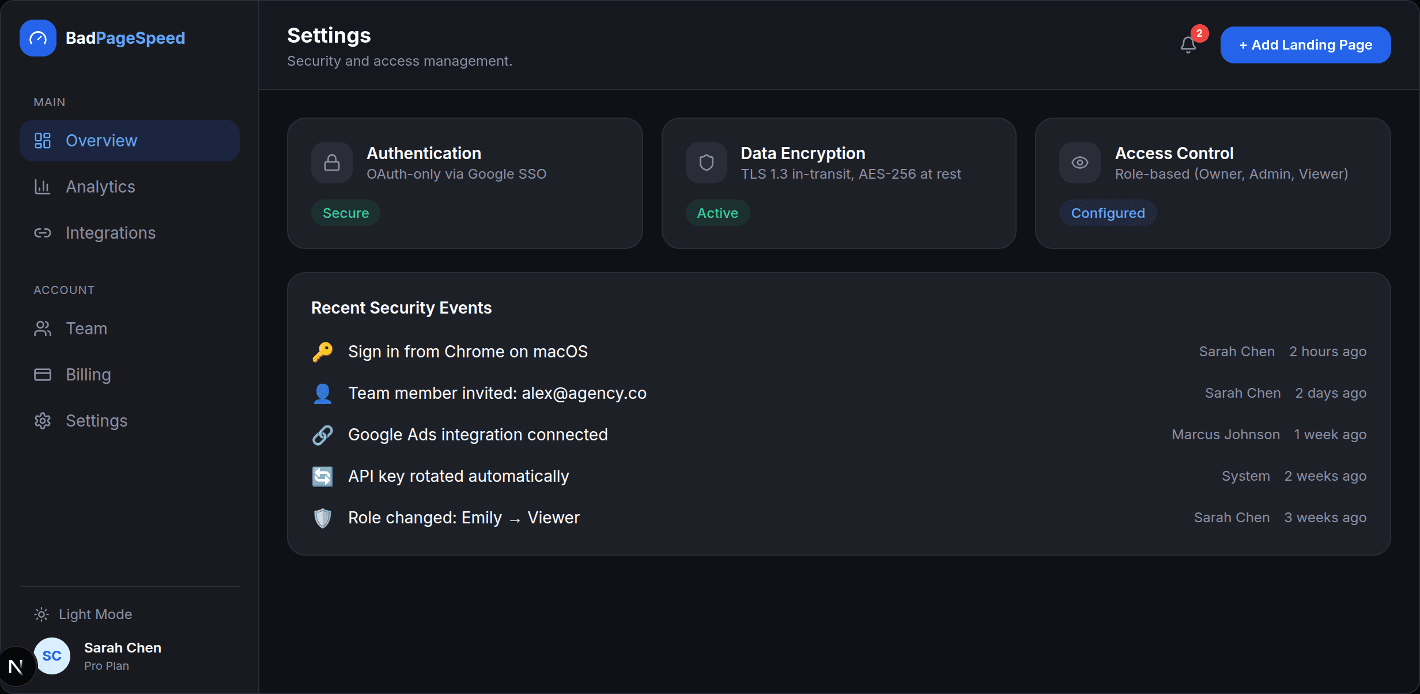Click the 'Recent Security Events' heading
This screenshot has width=1420, height=694.
(401, 308)
